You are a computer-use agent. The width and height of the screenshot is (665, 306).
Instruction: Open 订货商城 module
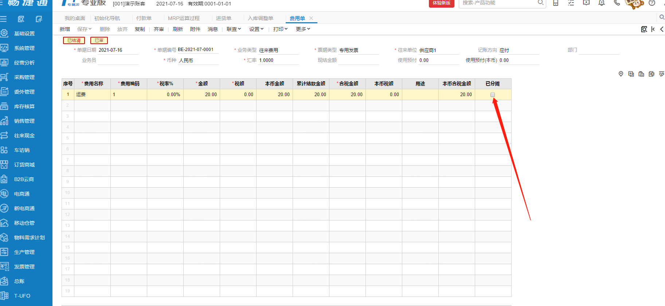[24, 165]
